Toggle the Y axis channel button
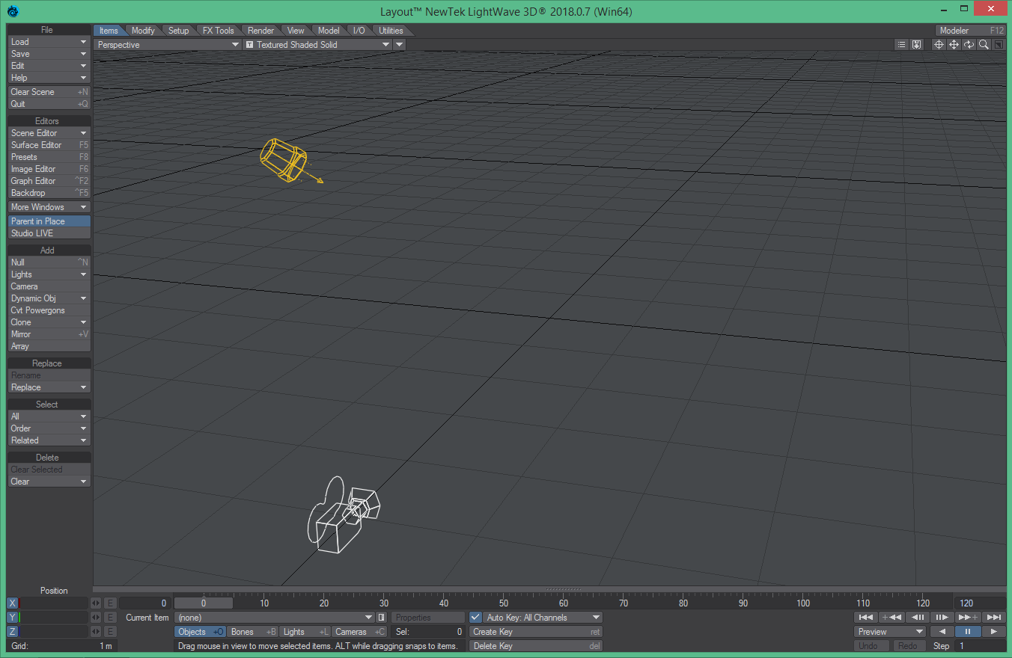Viewport: 1012px width, 658px height. coord(12,618)
